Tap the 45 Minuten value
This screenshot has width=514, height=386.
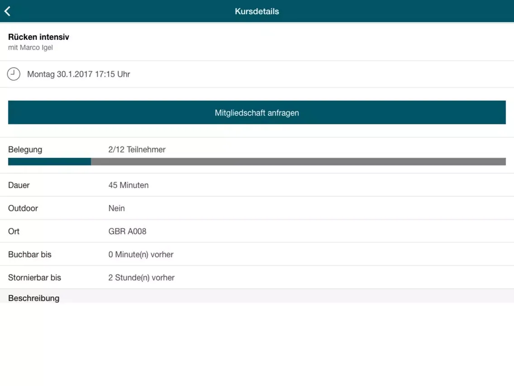point(128,185)
